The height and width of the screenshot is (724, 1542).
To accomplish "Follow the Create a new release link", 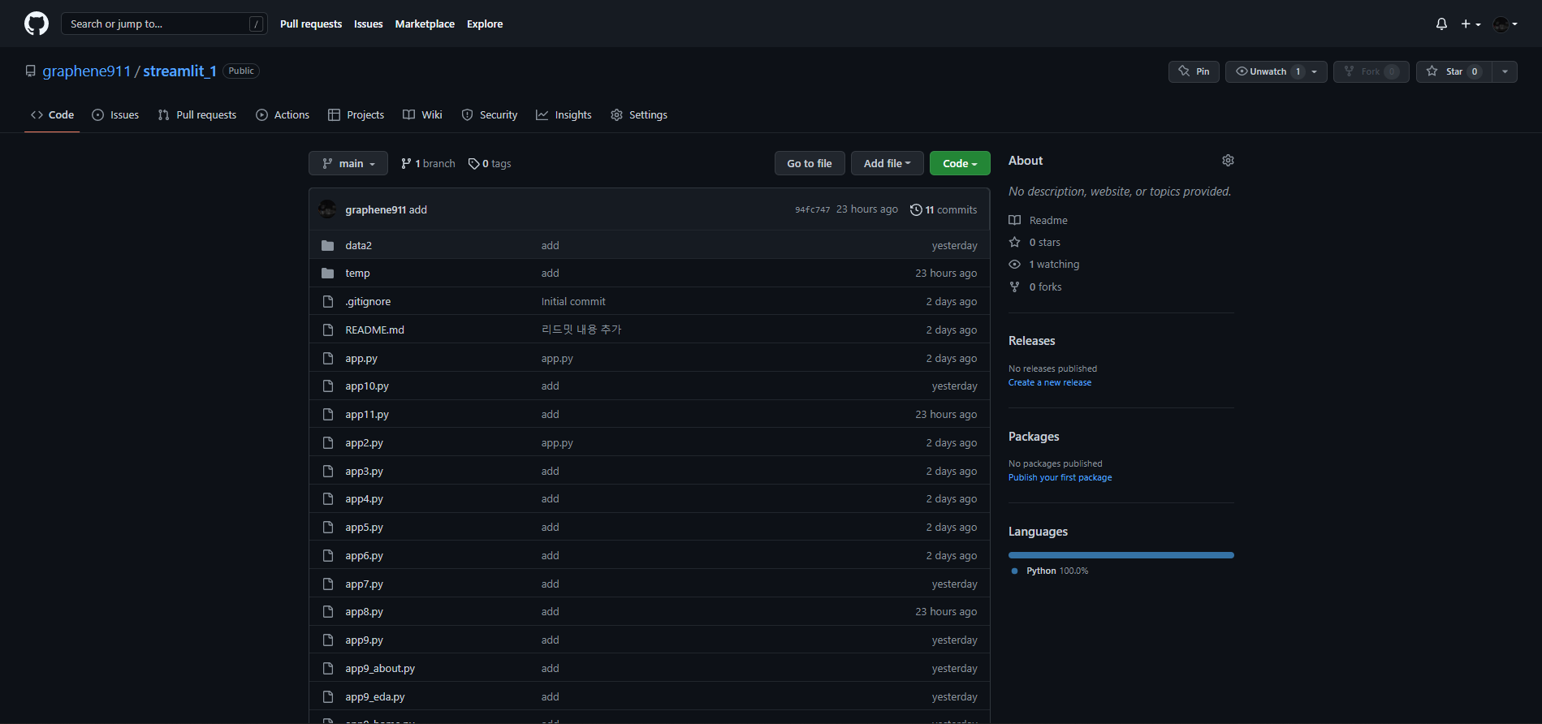I will tap(1050, 382).
